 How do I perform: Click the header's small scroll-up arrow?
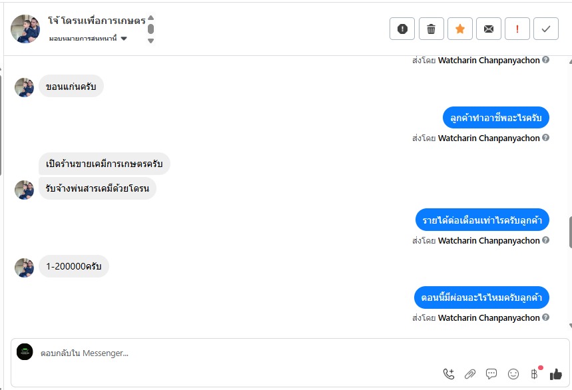click(150, 18)
